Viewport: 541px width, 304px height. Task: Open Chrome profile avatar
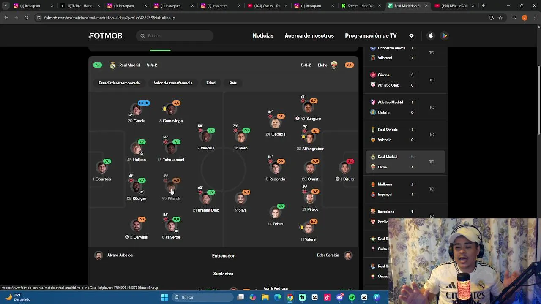[525, 18]
